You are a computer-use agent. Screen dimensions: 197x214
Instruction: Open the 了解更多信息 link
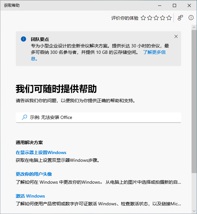coord(154,52)
